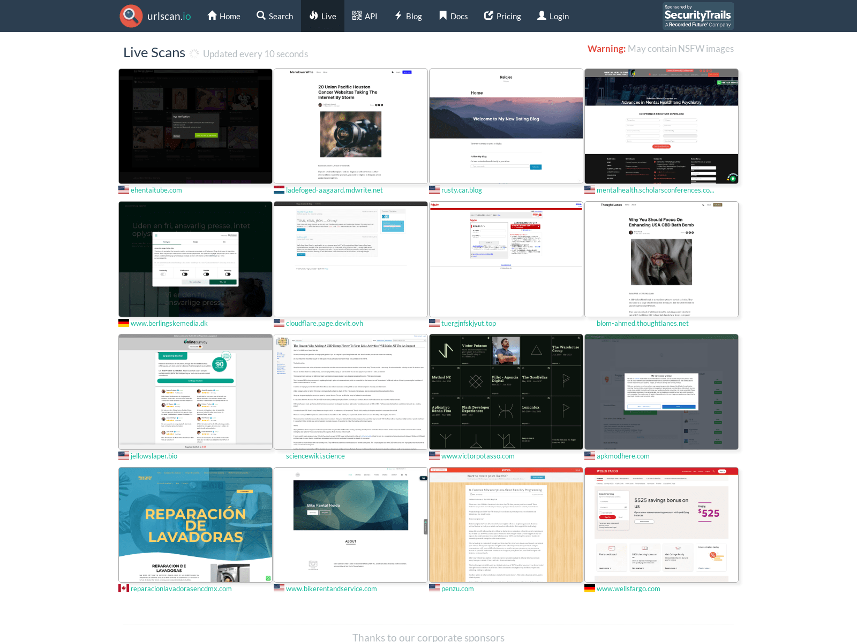
Task: Click the US flag beside penzu.com
Action: click(x=434, y=588)
